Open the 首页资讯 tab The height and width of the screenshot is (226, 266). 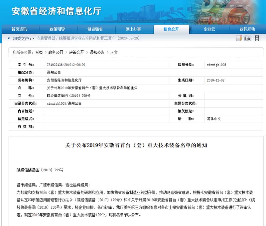(x=19, y=29)
